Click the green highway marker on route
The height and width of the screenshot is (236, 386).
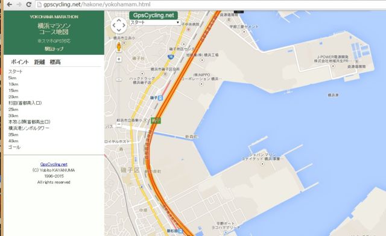coord(156,120)
